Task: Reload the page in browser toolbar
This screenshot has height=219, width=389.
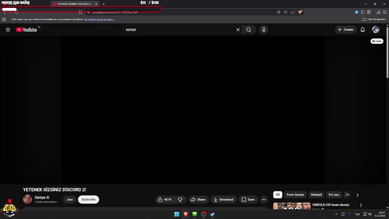Action: (16, 12)
